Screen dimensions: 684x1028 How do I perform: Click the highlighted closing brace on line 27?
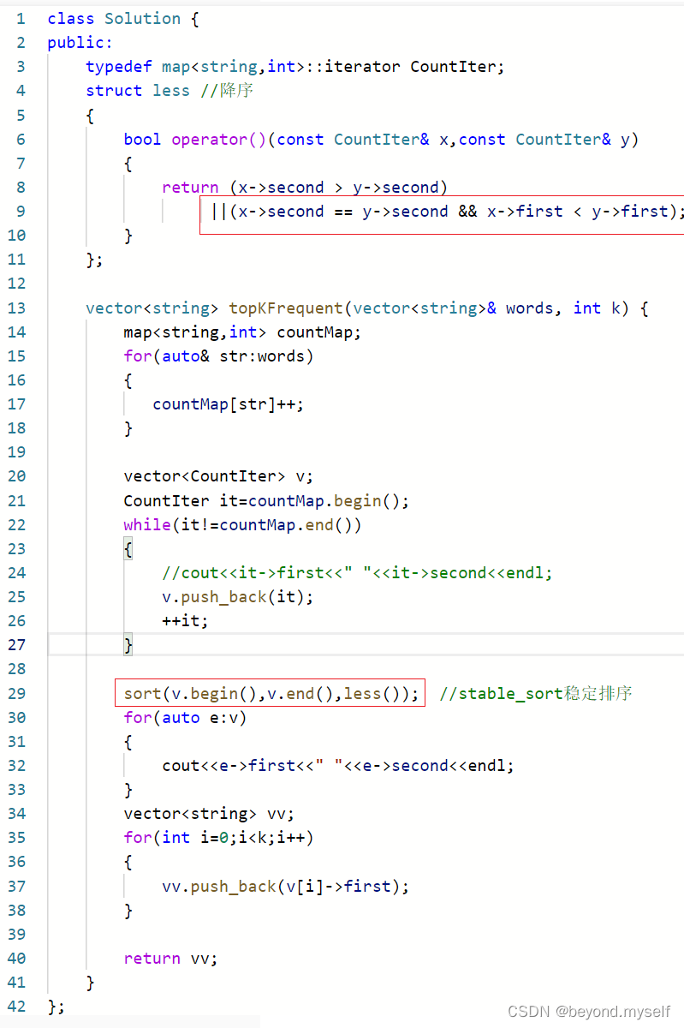[x=128, y=644]
